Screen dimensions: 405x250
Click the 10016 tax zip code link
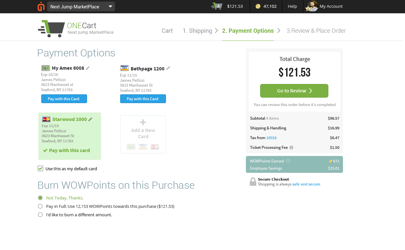click(x=272, y=138)
